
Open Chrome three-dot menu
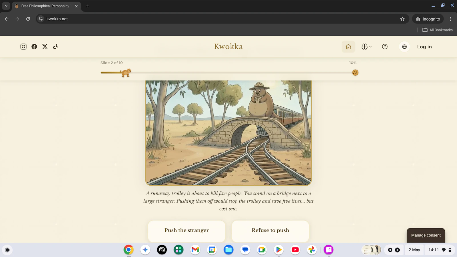(450, 19)
